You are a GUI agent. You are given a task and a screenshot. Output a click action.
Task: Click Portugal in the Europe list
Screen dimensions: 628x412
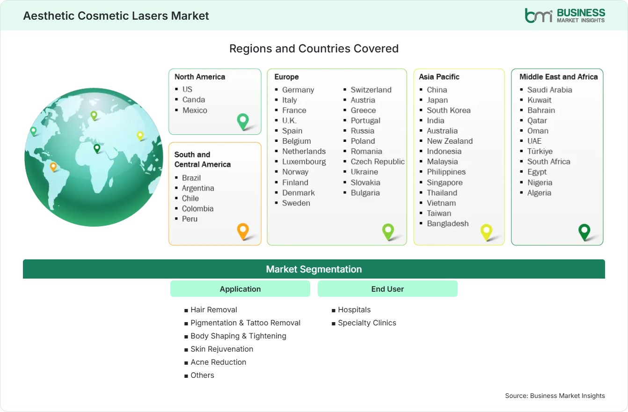pos(365,120)
